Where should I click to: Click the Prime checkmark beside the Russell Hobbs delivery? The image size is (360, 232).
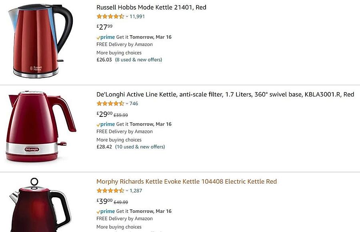point(97,37)
